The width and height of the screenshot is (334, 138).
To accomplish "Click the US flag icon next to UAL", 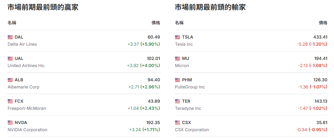I will (x=10, y=59).
